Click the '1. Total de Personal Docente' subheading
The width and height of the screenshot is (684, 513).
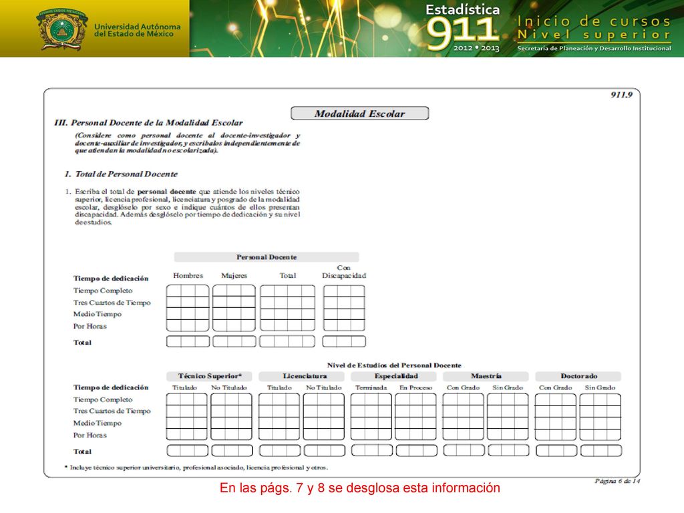click(x=121, y=174)
